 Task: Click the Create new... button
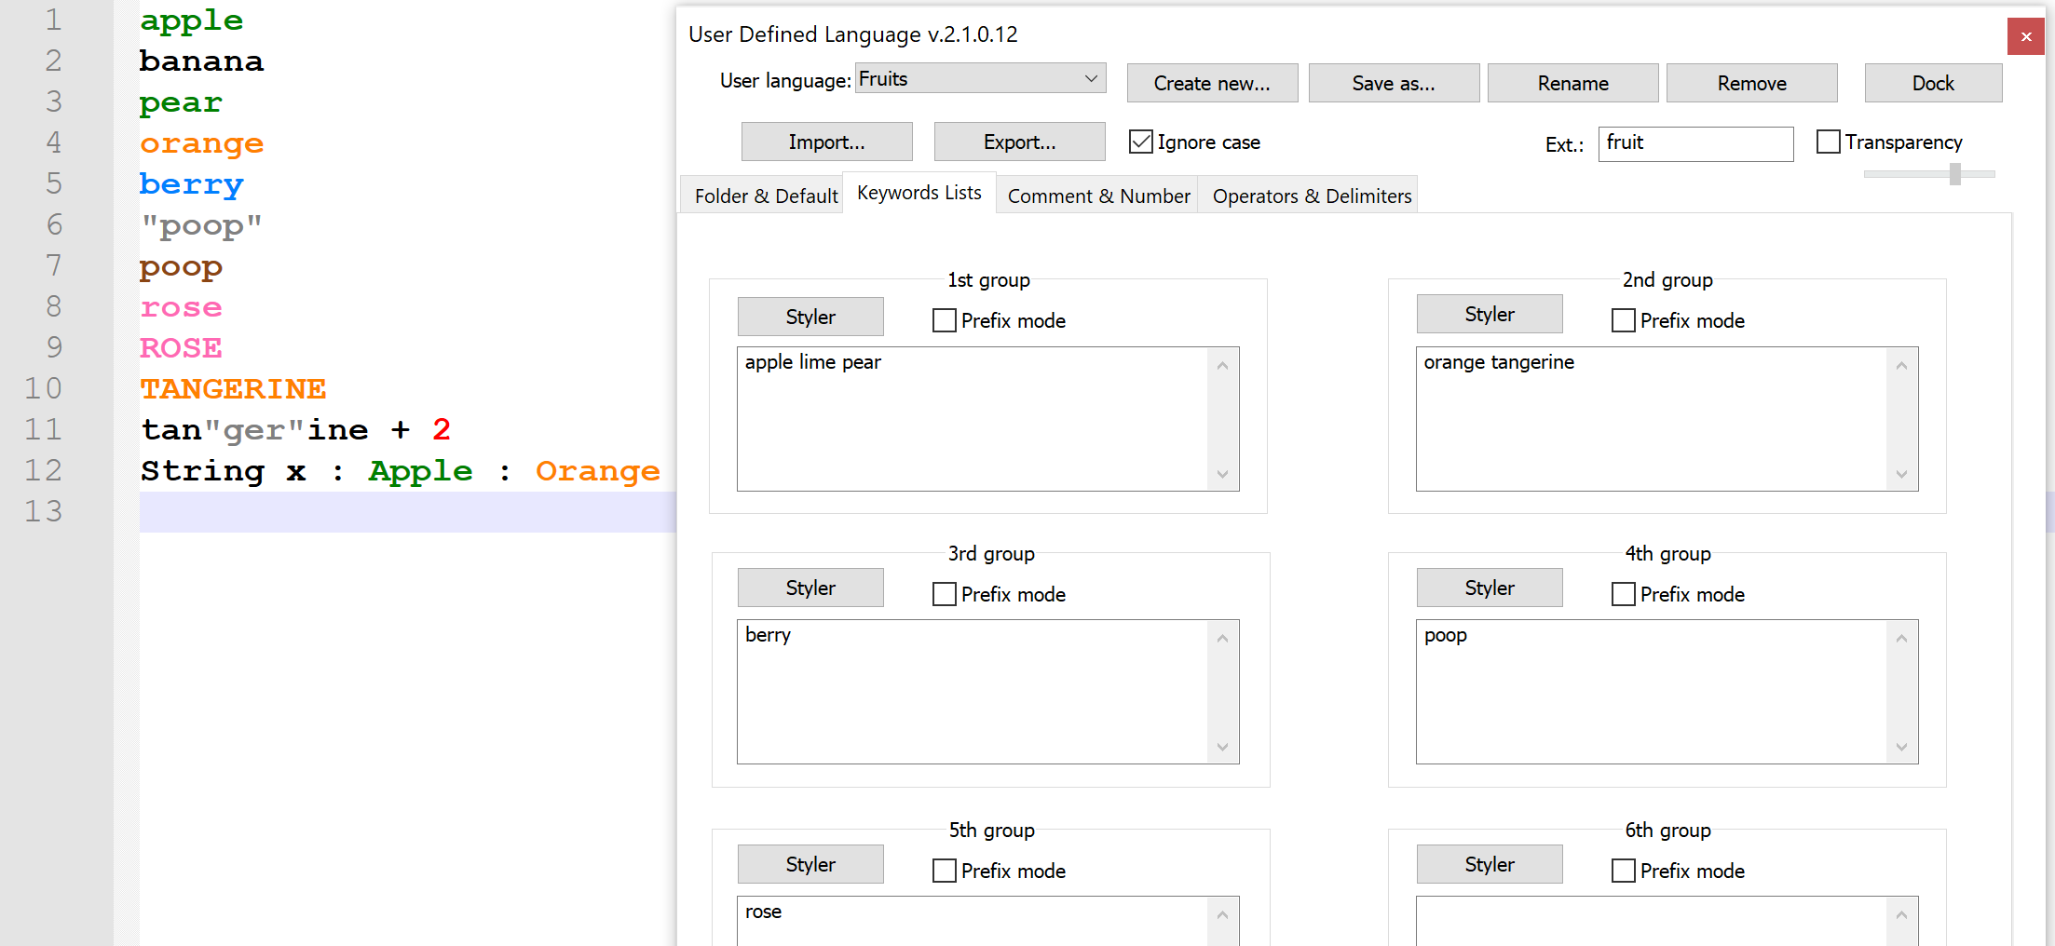click(1211, 84)
